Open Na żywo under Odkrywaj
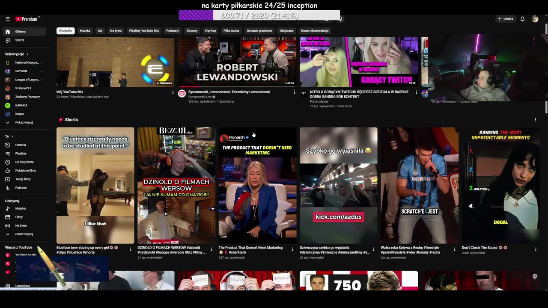548x308 pixels. 25,226
